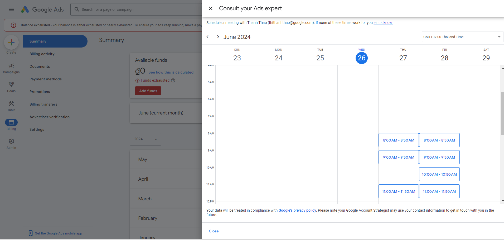This screenshot has width=504, height=240.
Task: Open the 2024 year dropdown
Action: point(146,139)
